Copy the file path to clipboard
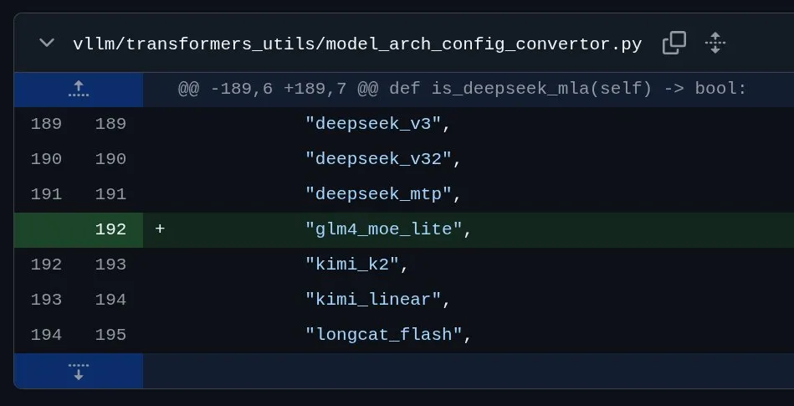This screenshot has height=406, width=794. click(x=674, y=43)
